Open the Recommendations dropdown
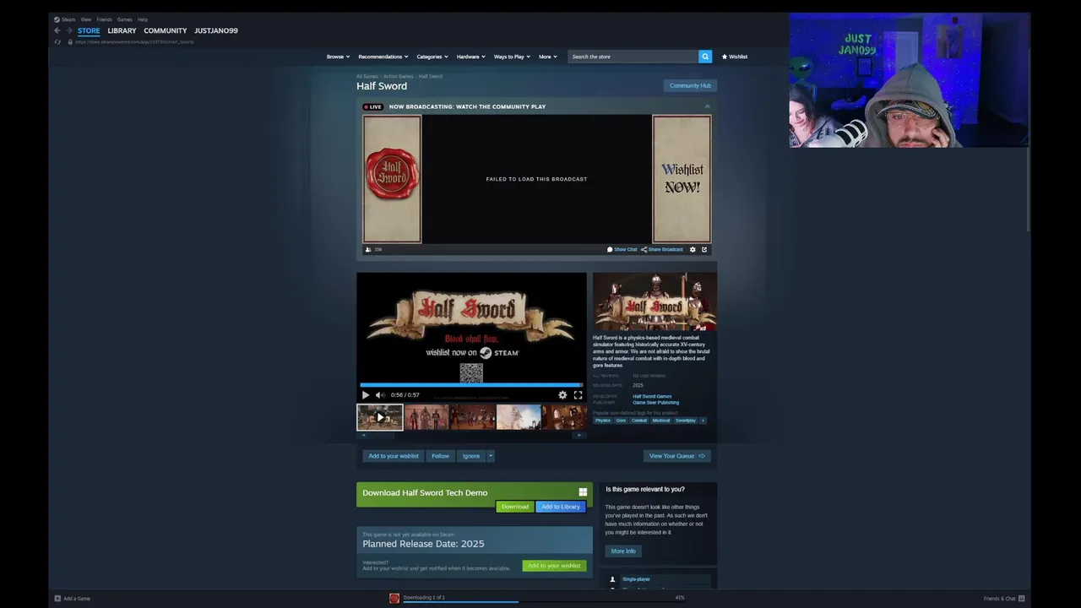The width and height of the screenshot is (1081, 608). tap(383, 57)
